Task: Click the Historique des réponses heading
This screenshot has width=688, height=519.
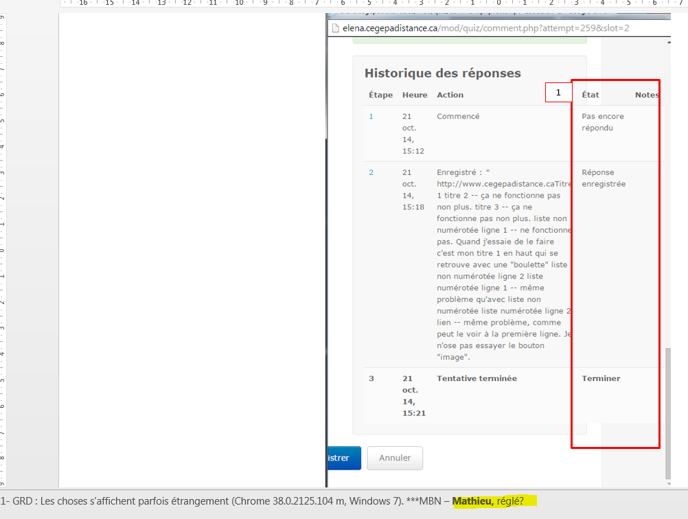Action: pyautogui.click(x=442, y=73)
